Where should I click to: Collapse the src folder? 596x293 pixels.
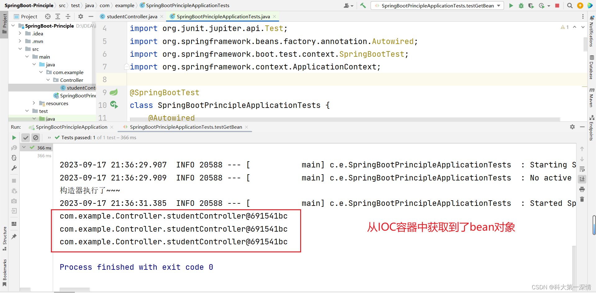pos(20,49)
